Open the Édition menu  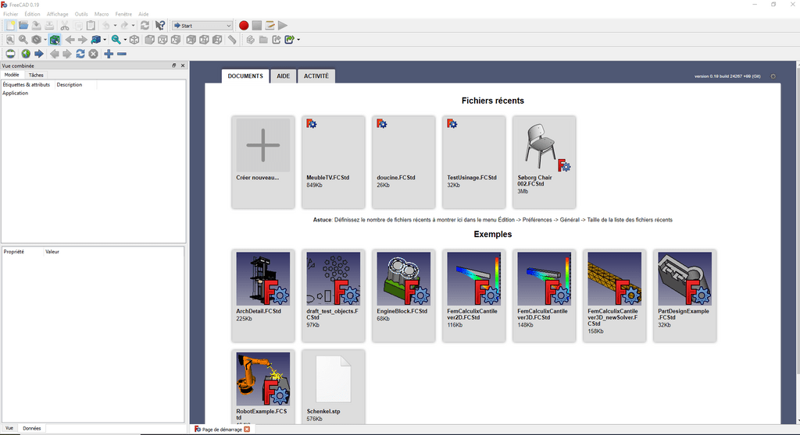click(x=32, y=14)
